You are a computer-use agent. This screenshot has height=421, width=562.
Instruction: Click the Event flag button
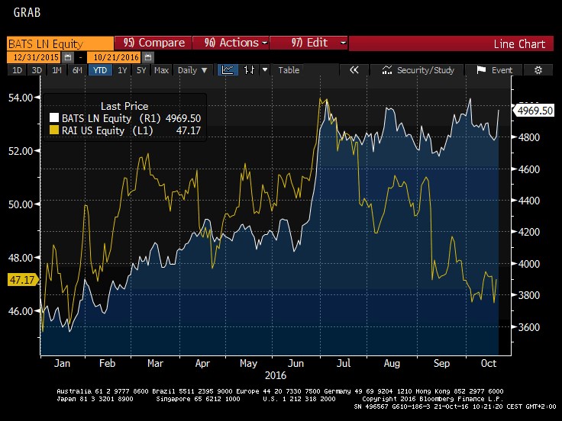tap(494, 70)
